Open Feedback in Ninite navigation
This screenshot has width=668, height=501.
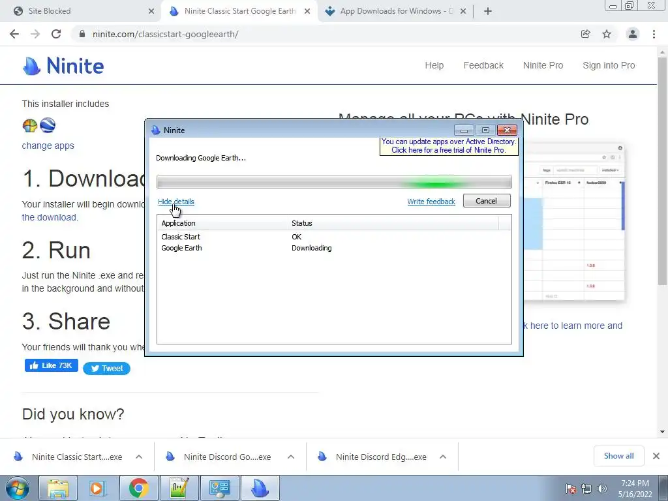[483, 65]
